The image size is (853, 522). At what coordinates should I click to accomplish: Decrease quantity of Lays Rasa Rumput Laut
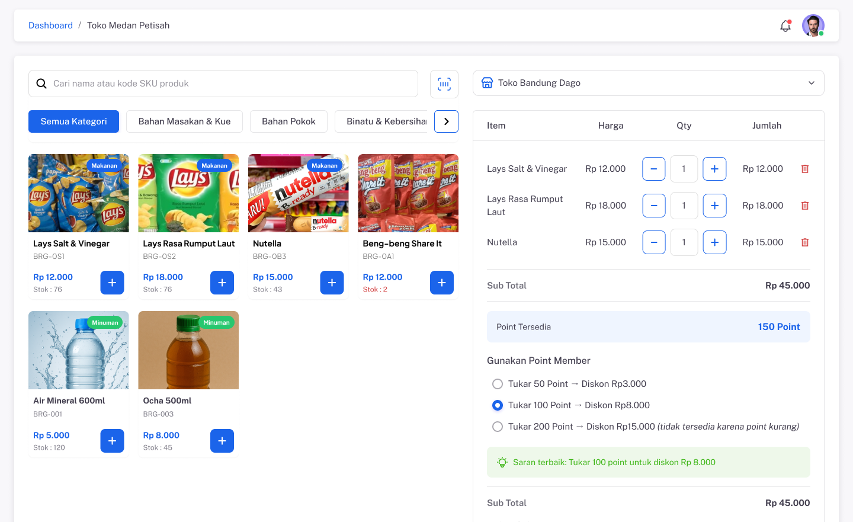tap(654, 206)
